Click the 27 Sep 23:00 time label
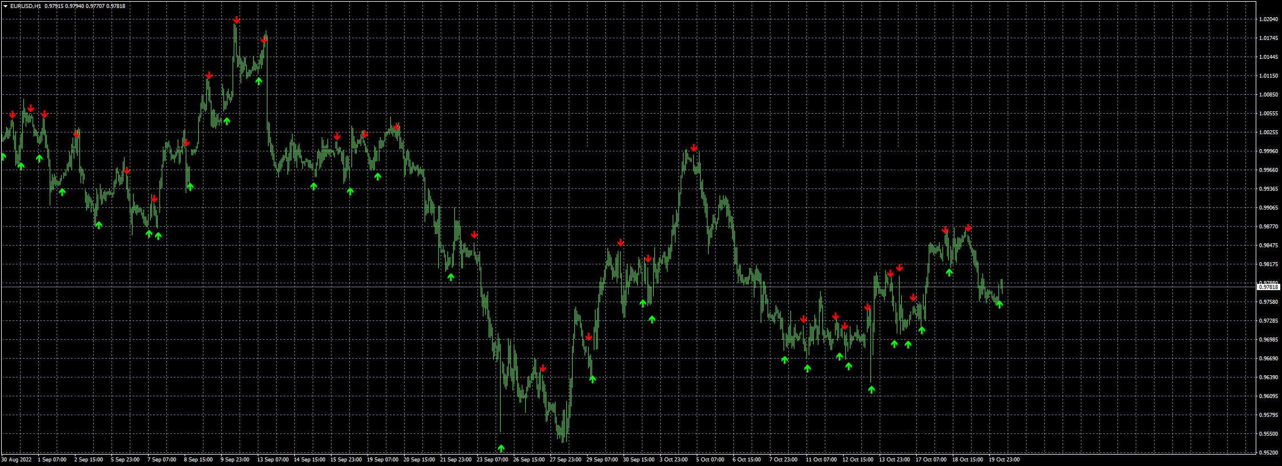 (565, 460)
